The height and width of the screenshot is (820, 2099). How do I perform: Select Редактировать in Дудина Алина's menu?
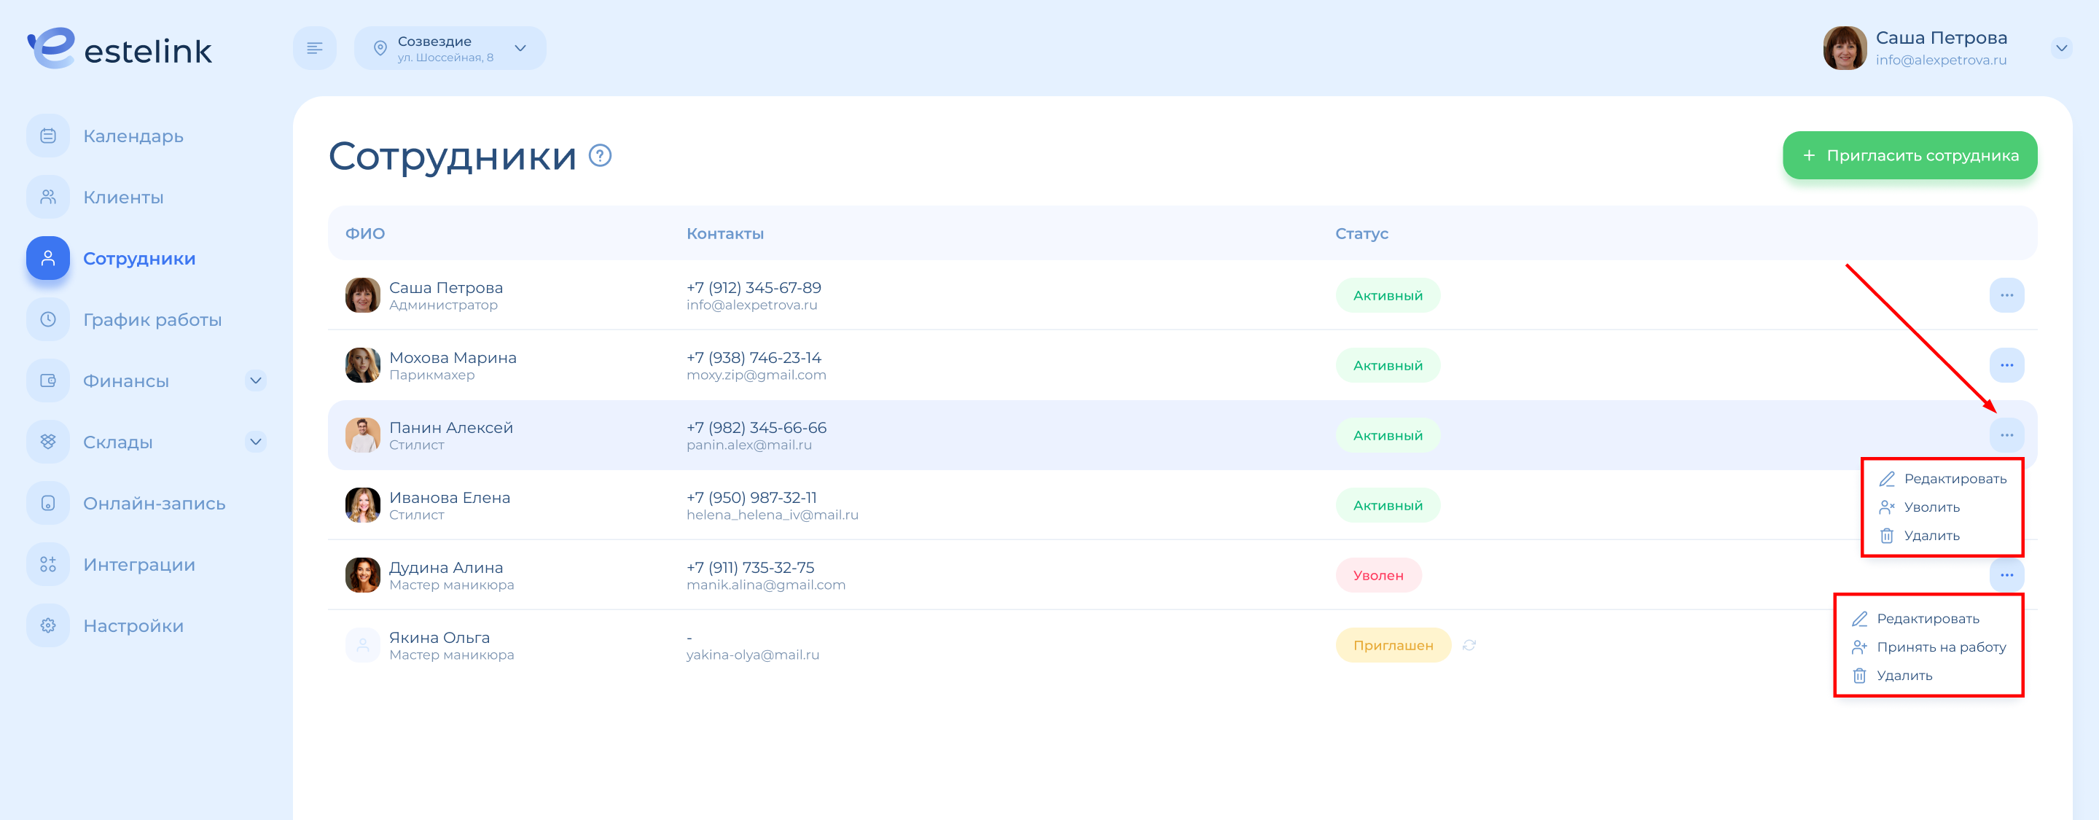click(x=1915, y=619)
